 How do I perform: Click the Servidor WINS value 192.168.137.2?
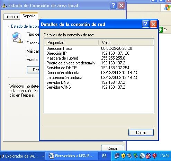click(113, 87)
